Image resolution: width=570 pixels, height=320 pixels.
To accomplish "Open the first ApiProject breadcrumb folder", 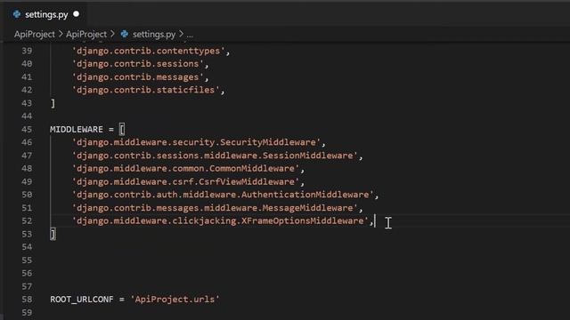I will pos(34,34).
